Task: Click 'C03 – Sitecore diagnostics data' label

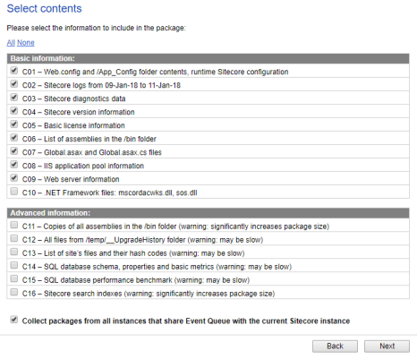Action: point(73,98)
